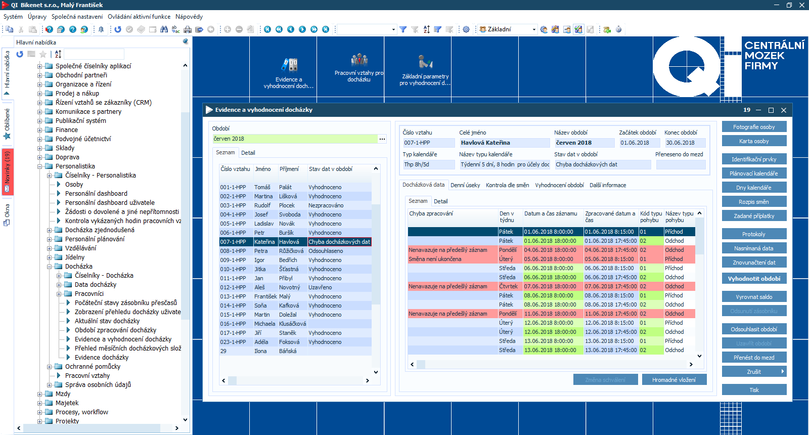Click the binoculars search icon in toolbar

164,29
